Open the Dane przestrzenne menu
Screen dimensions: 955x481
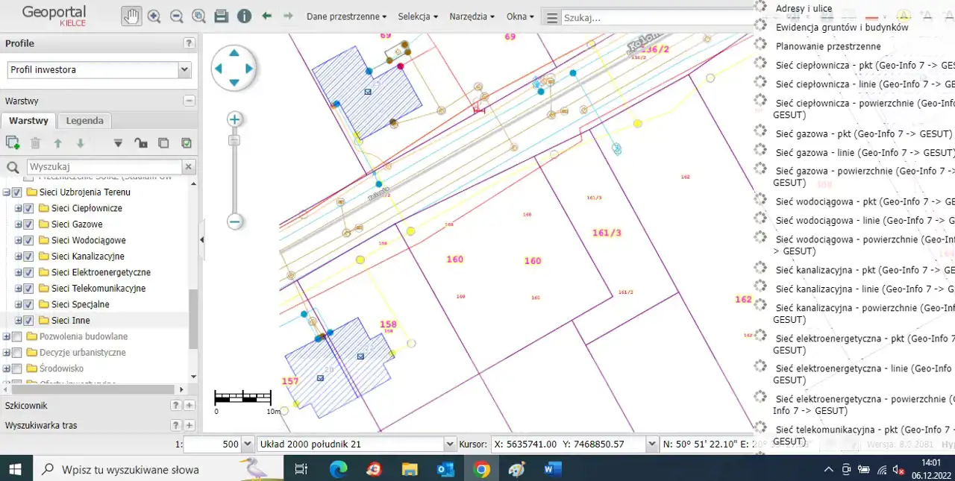346,16
